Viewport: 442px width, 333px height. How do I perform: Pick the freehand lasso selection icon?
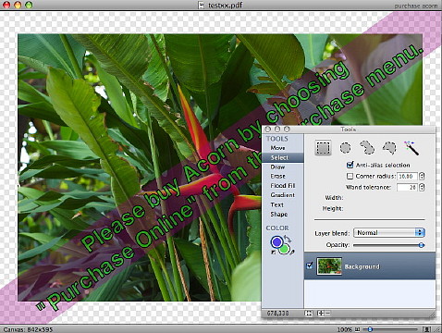pyautogui.click(x=367, y=148)
